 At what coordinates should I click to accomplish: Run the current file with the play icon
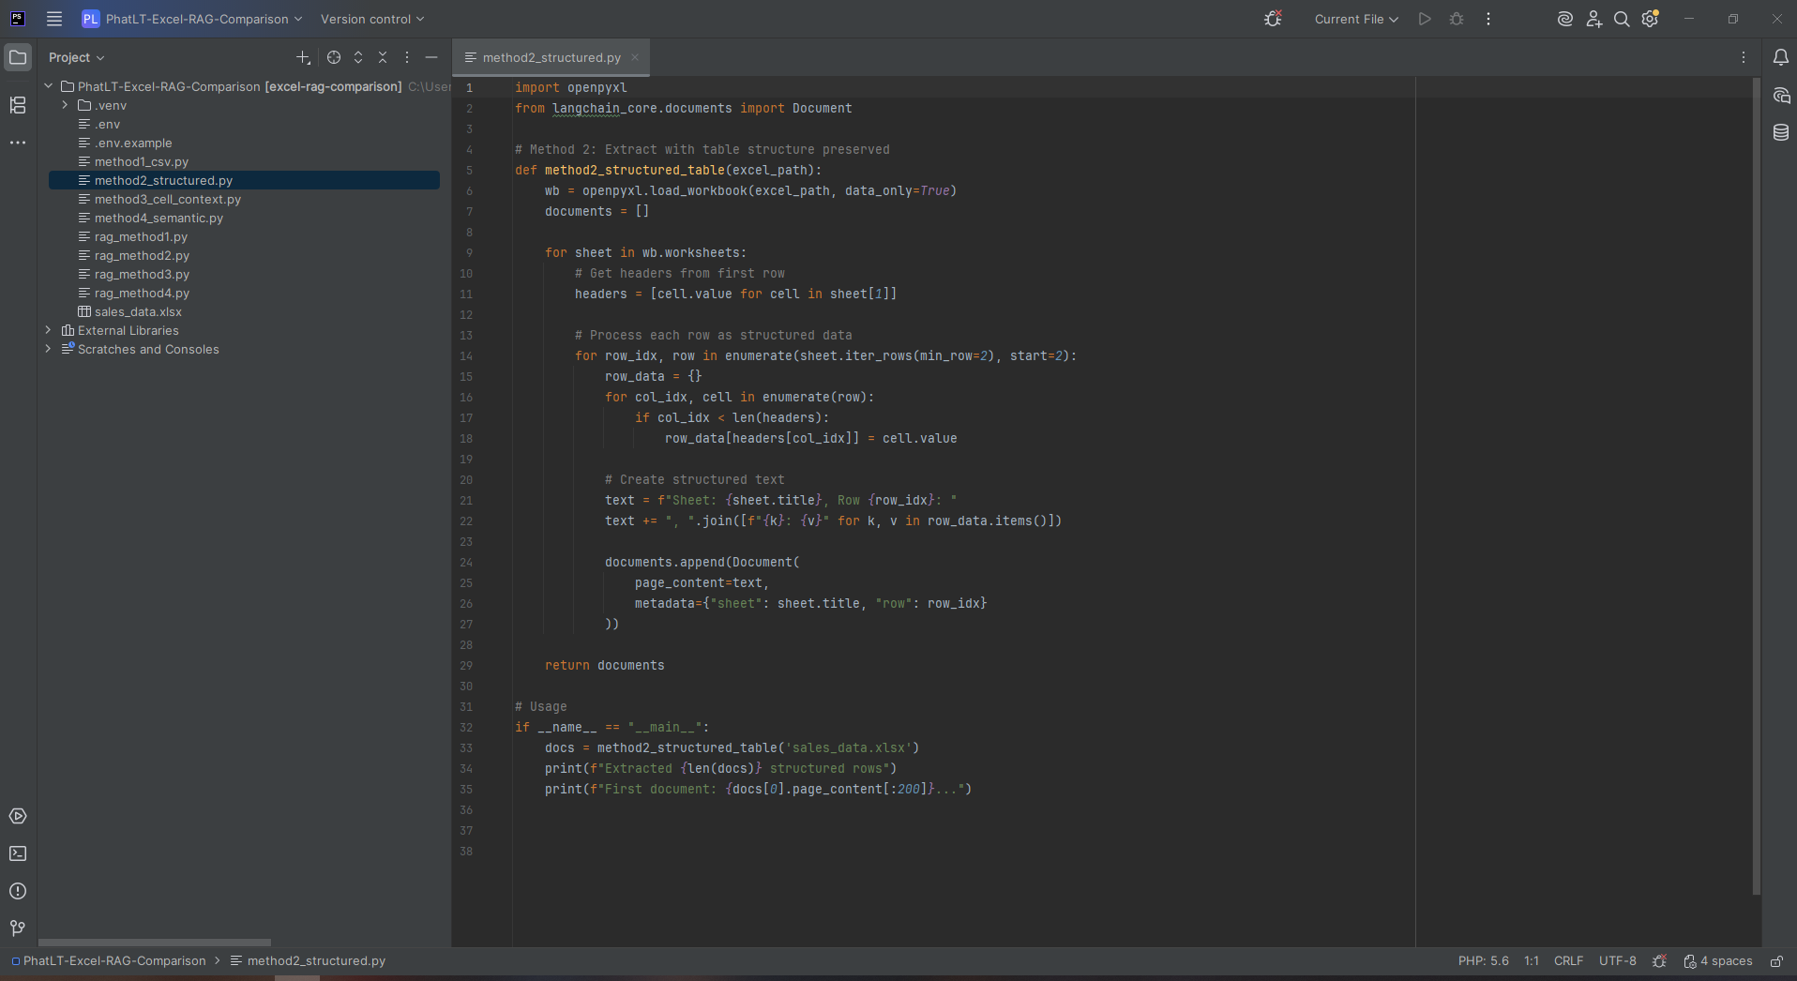click(1424, 19)
